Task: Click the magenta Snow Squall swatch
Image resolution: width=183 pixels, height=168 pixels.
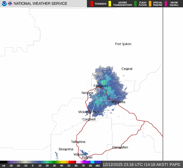Action: [166, 4]
